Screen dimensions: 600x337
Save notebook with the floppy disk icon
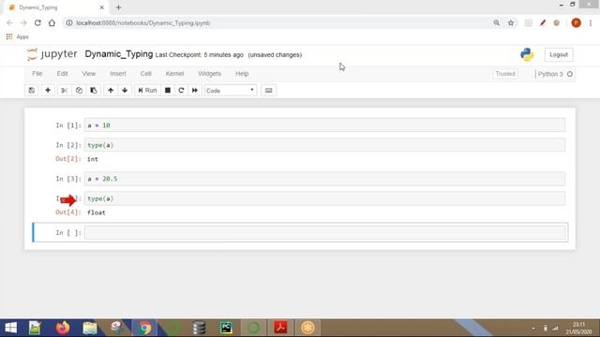pyautogui.click(x=31, y=91)
